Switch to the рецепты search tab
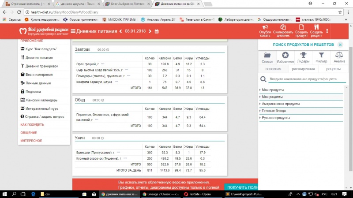The width and height of the screenshot is (353, 198). click(333, 69)
